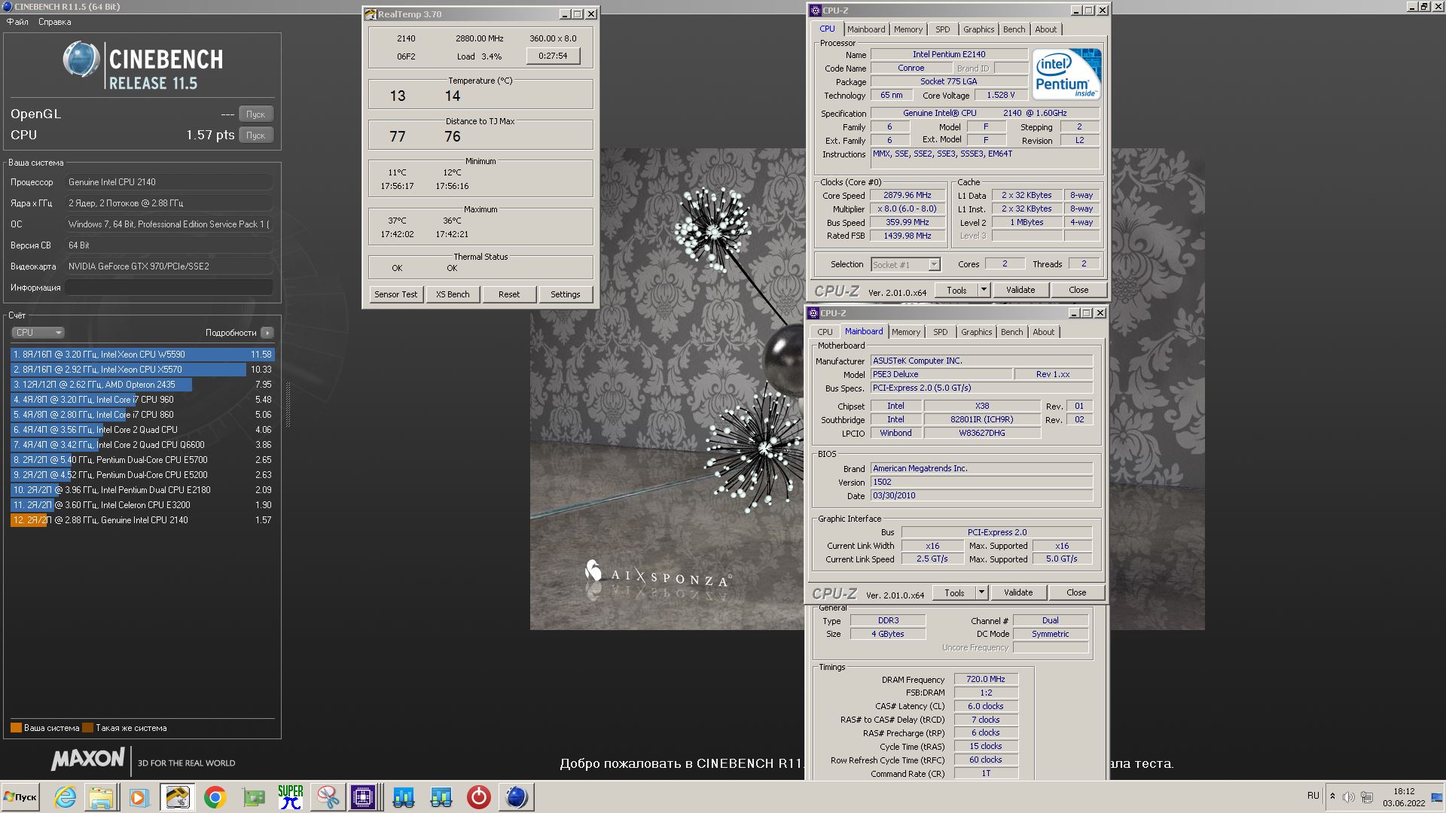
Task: Open the CPU ranking dropdown
Action: click(x=38, y=333)
